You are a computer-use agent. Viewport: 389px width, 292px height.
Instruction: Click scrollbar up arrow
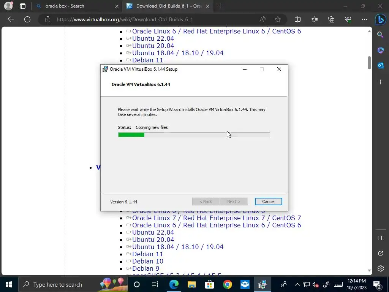point(369,31)
